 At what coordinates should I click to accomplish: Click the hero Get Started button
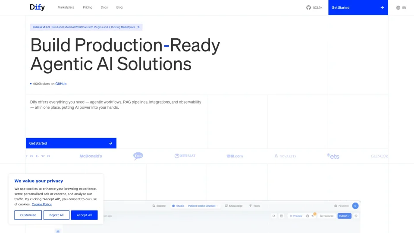point(71,143)
